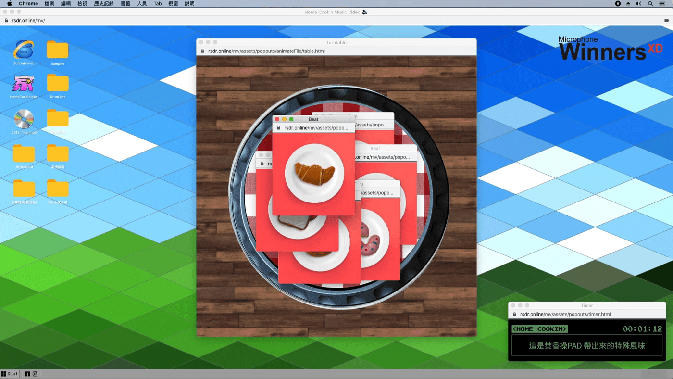Open the Soft Internet desktop icon

coord(24,52)
